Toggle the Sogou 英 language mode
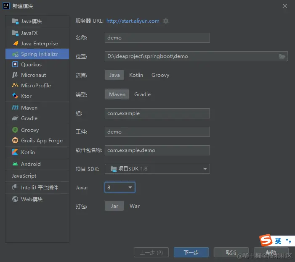Image resolution: width=295 pixels, height=262 pixels. [x=278, y=241]
